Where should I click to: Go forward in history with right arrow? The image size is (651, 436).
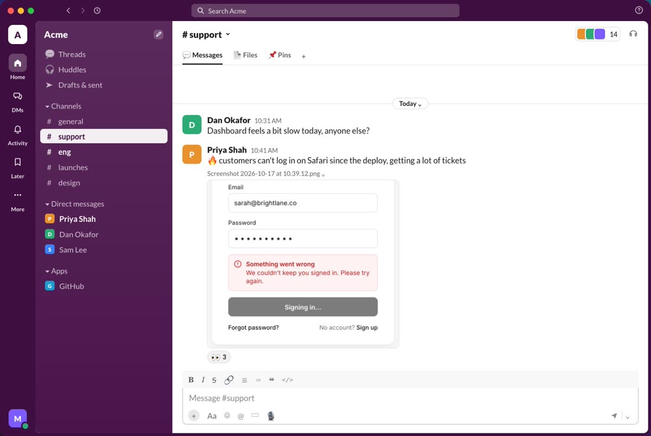82,11
